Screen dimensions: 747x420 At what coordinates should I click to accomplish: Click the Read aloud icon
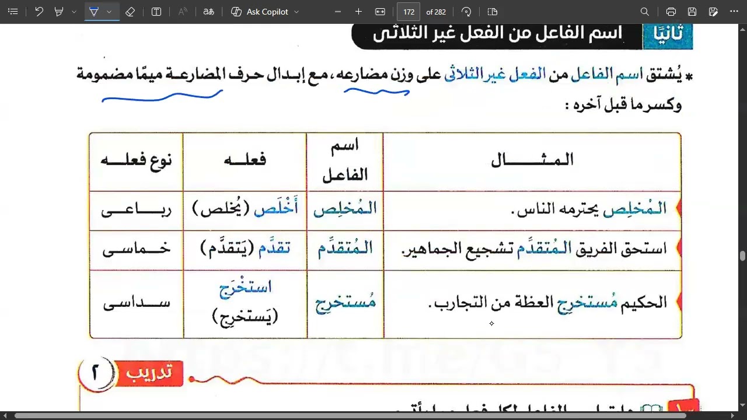[183, 12]
